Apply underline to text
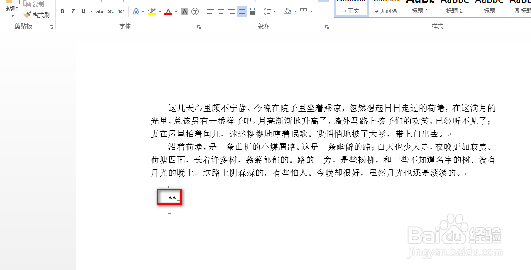 click(x=84, y=12)
